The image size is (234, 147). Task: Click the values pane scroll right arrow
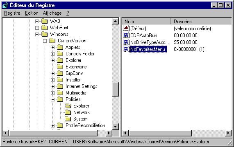(x=229, y=133)
